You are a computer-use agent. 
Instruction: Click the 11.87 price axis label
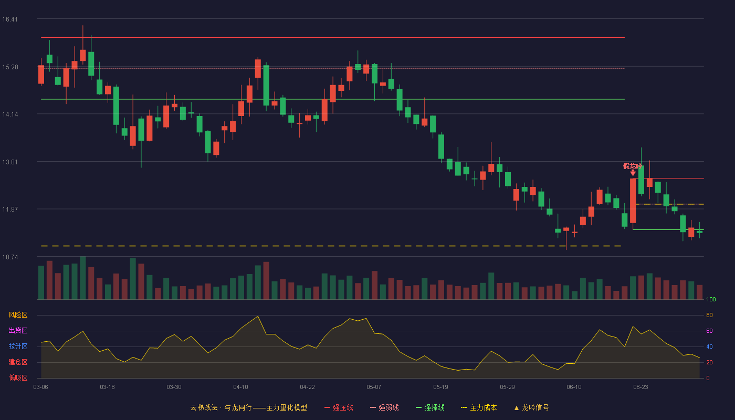[x=10, y=209]
